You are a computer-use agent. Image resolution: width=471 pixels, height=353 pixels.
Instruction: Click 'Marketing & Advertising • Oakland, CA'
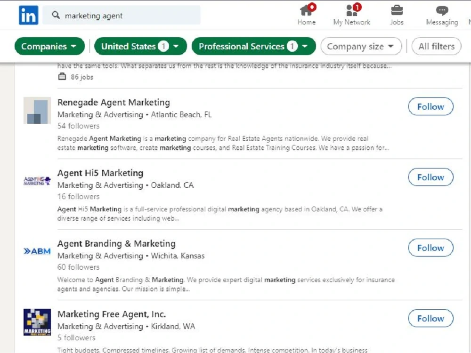click(126, 185)
